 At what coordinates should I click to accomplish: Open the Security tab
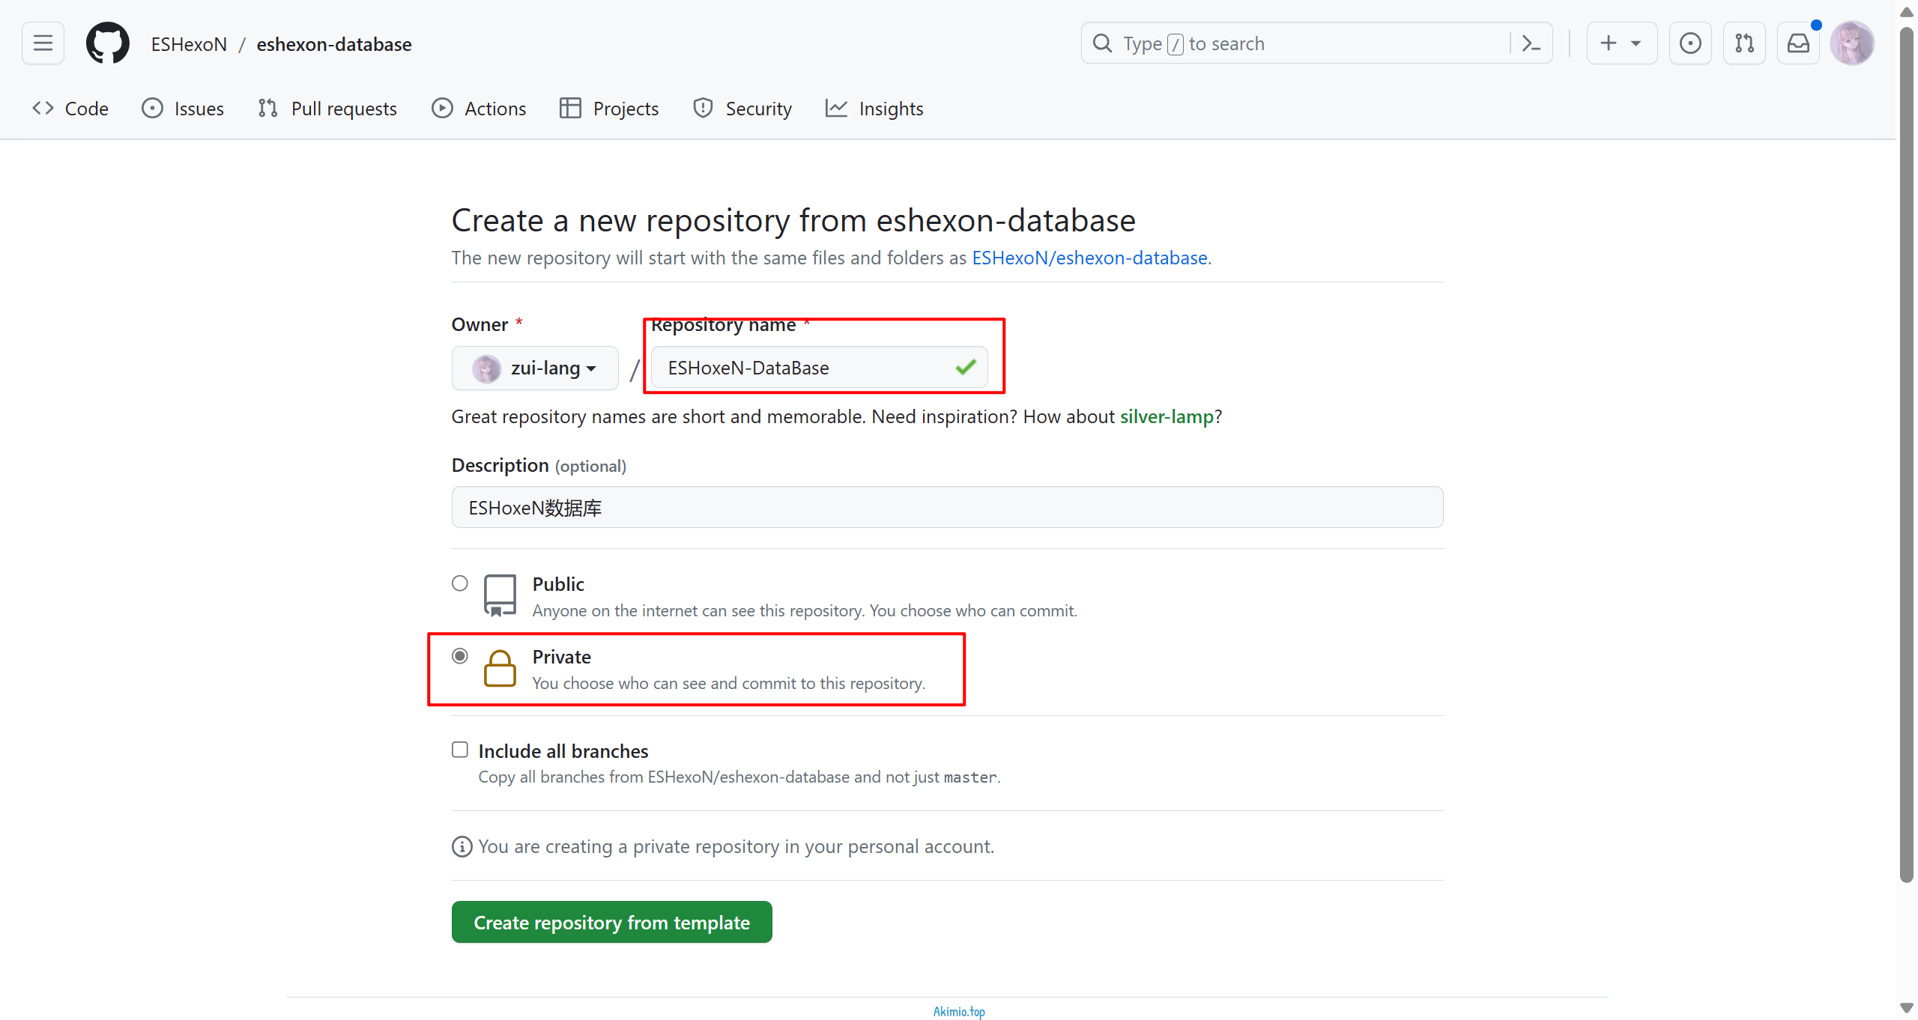tap(742, 109)
